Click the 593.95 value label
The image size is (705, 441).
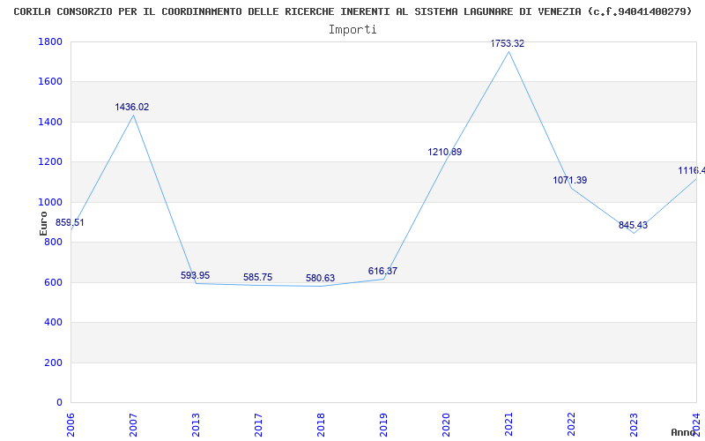(x=195, y=275)
